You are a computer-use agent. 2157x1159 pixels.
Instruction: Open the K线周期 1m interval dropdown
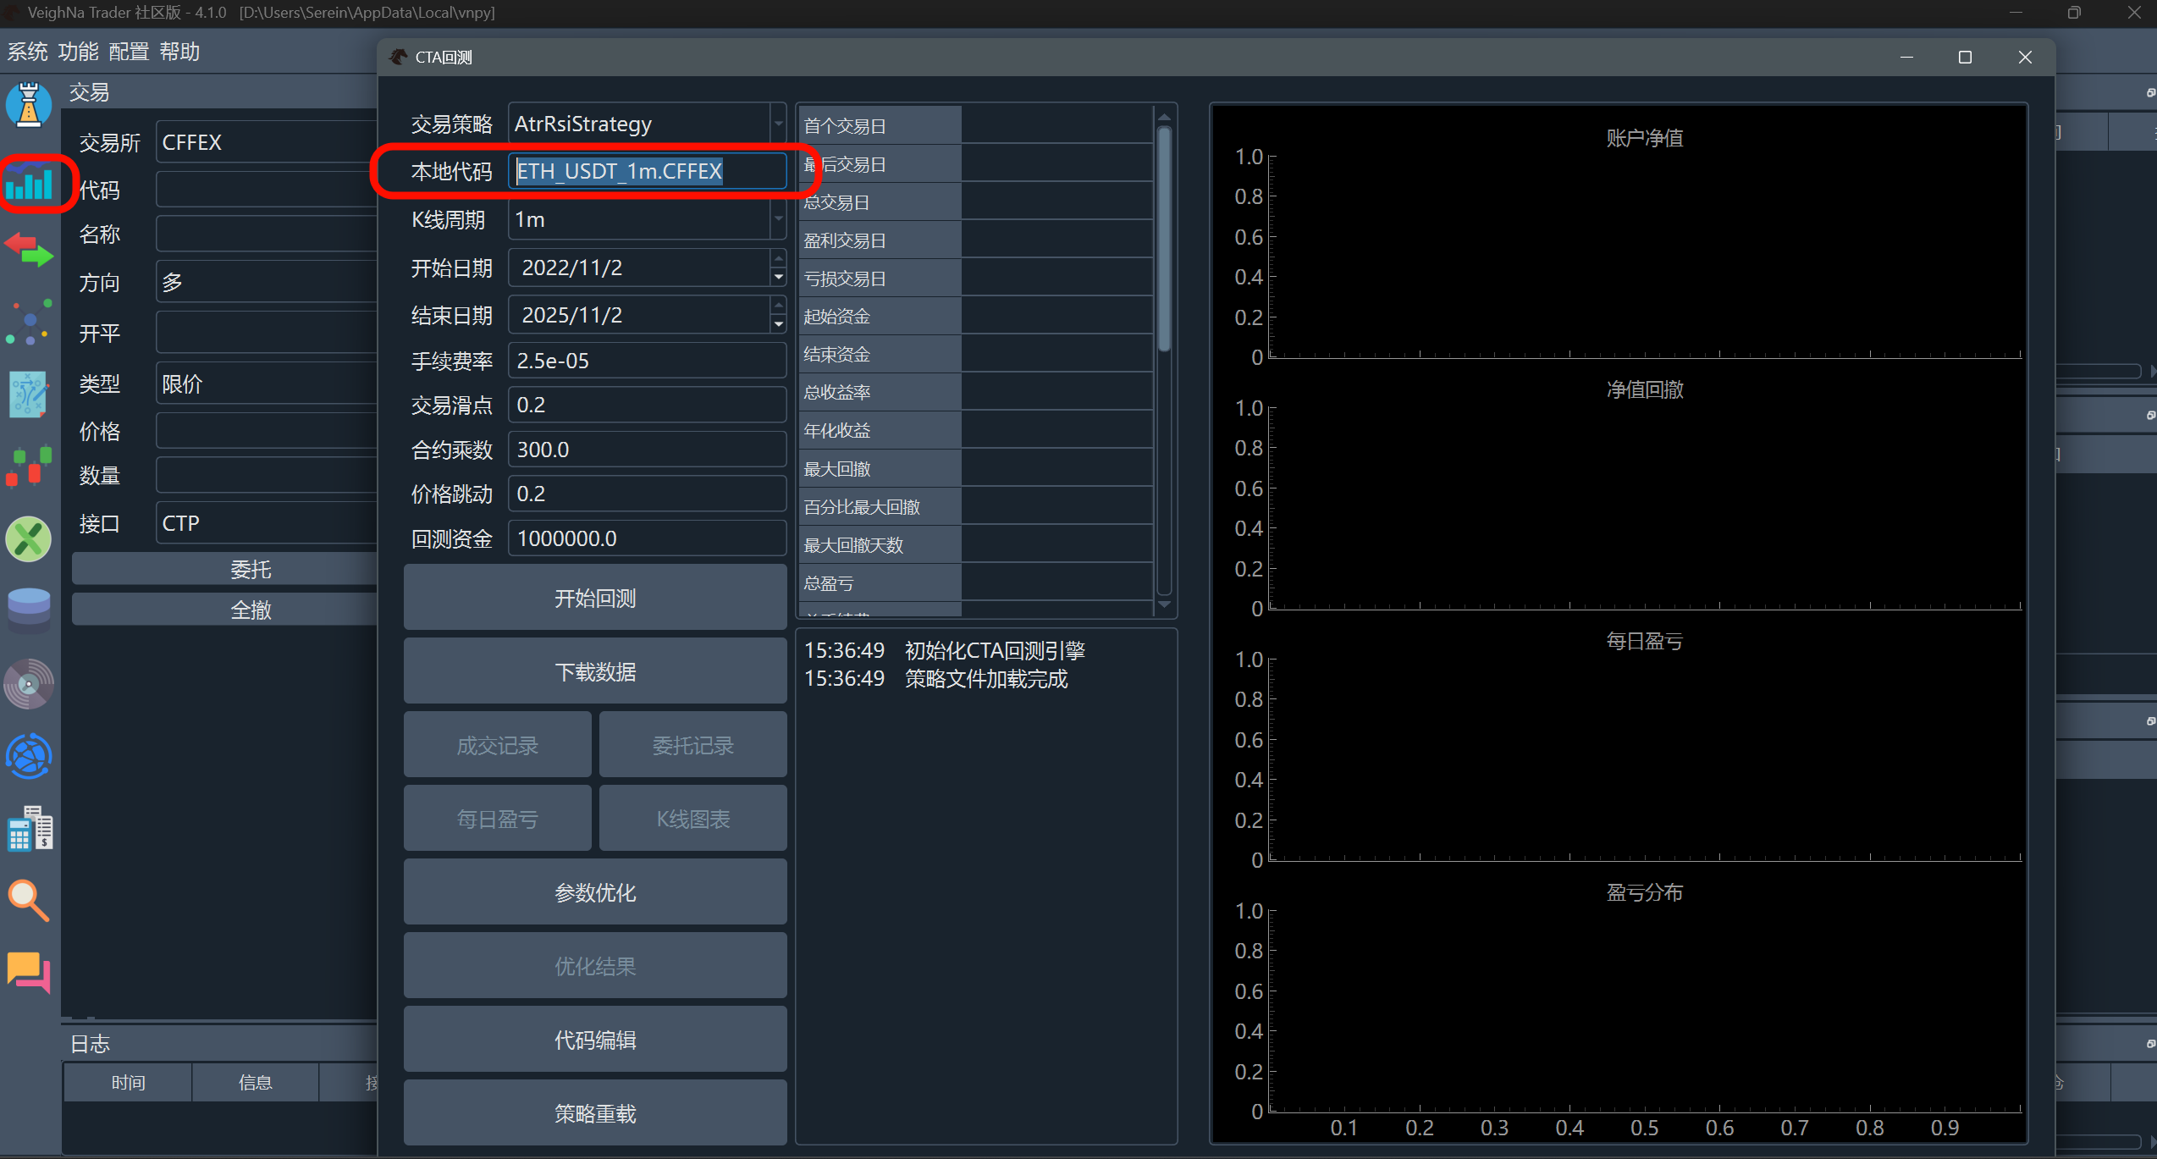pos(778,220)
